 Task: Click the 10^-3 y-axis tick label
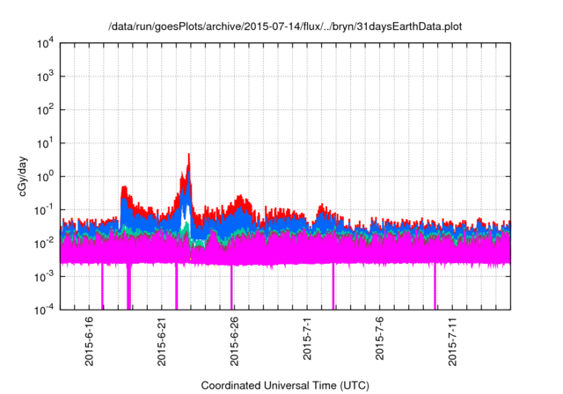pos(46,275)
